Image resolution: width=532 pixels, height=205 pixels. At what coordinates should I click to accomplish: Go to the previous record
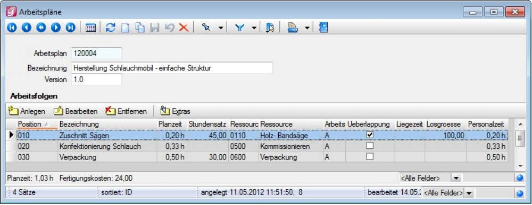point(27,28)
